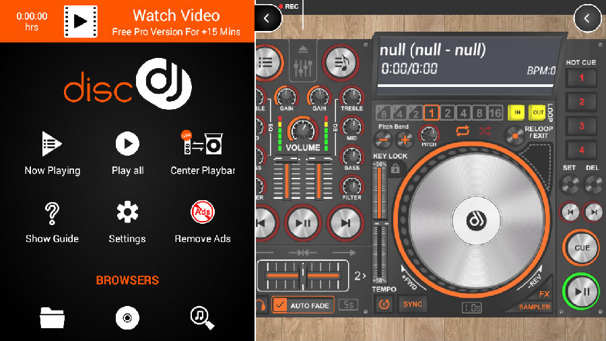This screenshot has width=606, height=341.
Task: Open the disc album browser
Action: tap(127, 318)
